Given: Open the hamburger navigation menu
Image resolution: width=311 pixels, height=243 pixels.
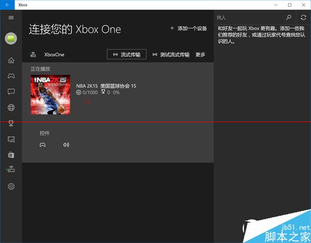Looking at the screenshot, I should [11, 17].
